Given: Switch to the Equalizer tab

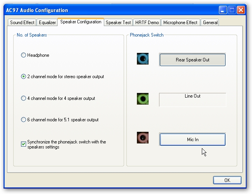Looking at the screenshot, I should click(47, 23).
